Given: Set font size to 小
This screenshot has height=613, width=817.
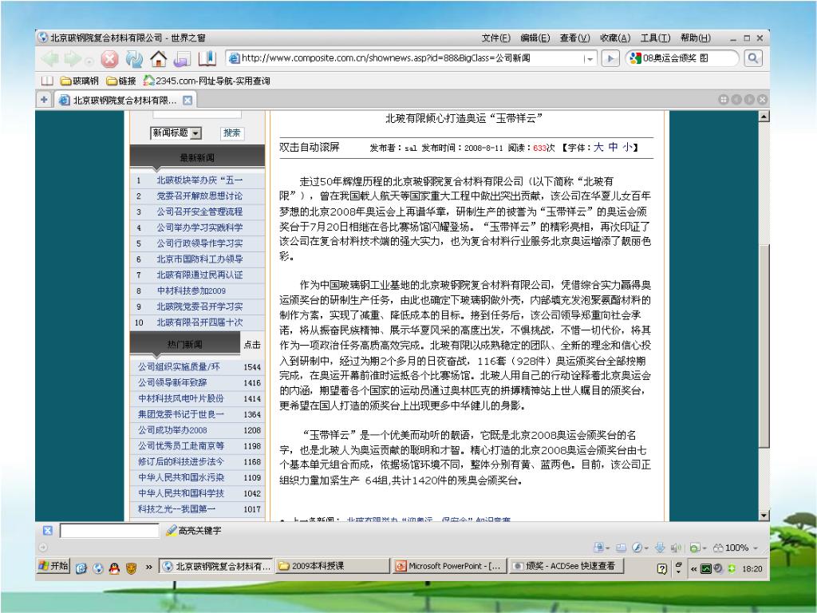Looking at the screenshot, I should 628,148.
